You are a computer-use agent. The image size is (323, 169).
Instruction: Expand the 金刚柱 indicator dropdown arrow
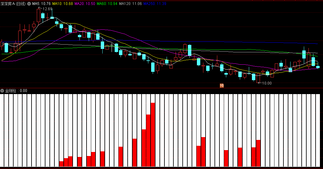pos(2,91)
